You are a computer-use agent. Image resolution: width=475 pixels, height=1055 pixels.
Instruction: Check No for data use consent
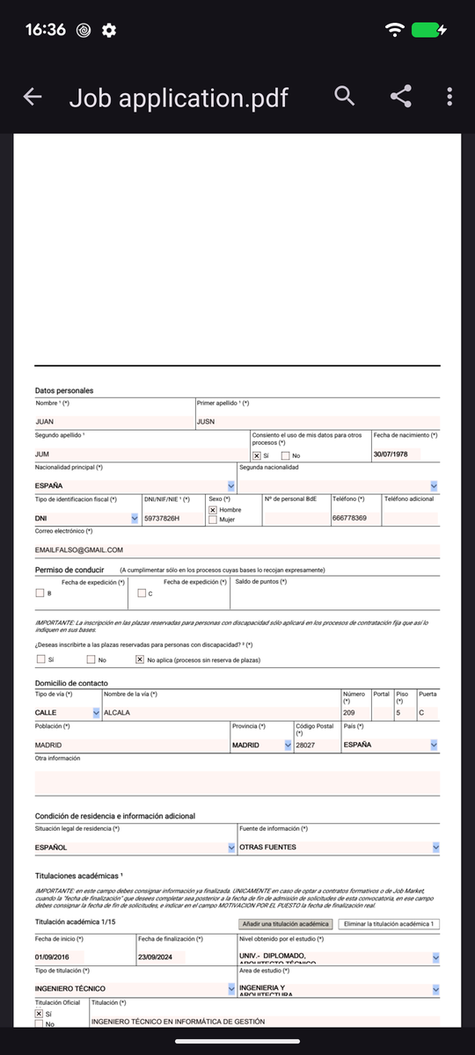tap(285, 455)
